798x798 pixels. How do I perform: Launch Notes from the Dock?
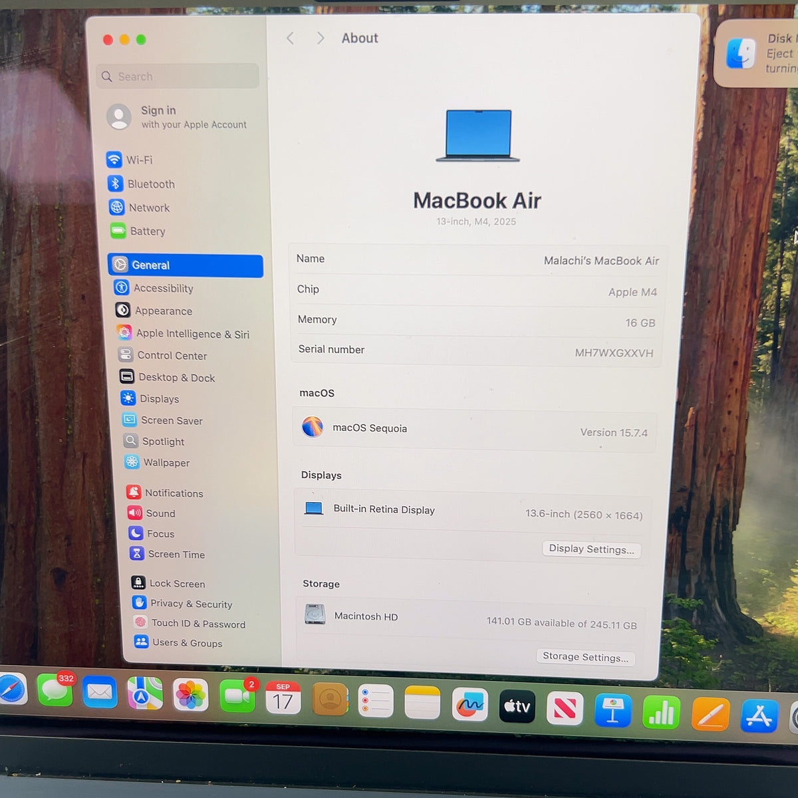[x=422, y=703]
